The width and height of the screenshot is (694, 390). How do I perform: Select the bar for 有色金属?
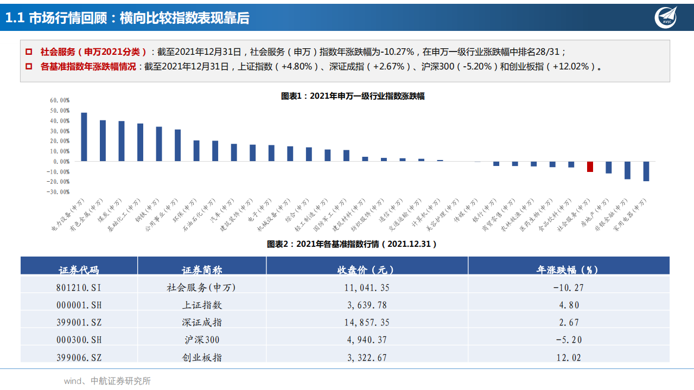click(101, 140)
